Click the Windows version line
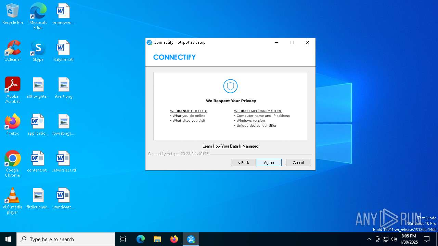 [x=249, y=121]
